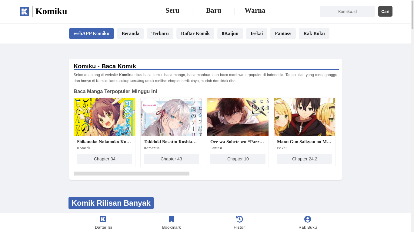Open the Daftar Isi bottom icon
The image size is (414, 232).
point(103,219)
